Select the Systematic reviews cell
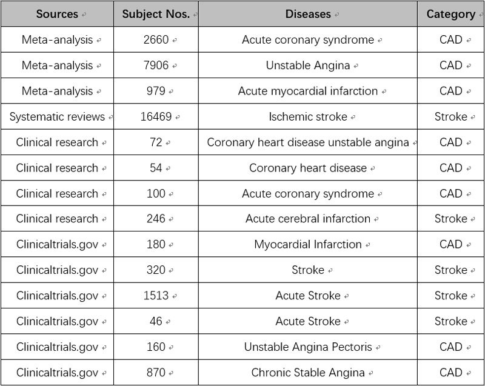Image resolution: width=485 pixels, height=386 pixels. pyautogui.click(x=57, y=116)
